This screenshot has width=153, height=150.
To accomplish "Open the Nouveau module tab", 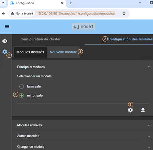I will 63,52.
